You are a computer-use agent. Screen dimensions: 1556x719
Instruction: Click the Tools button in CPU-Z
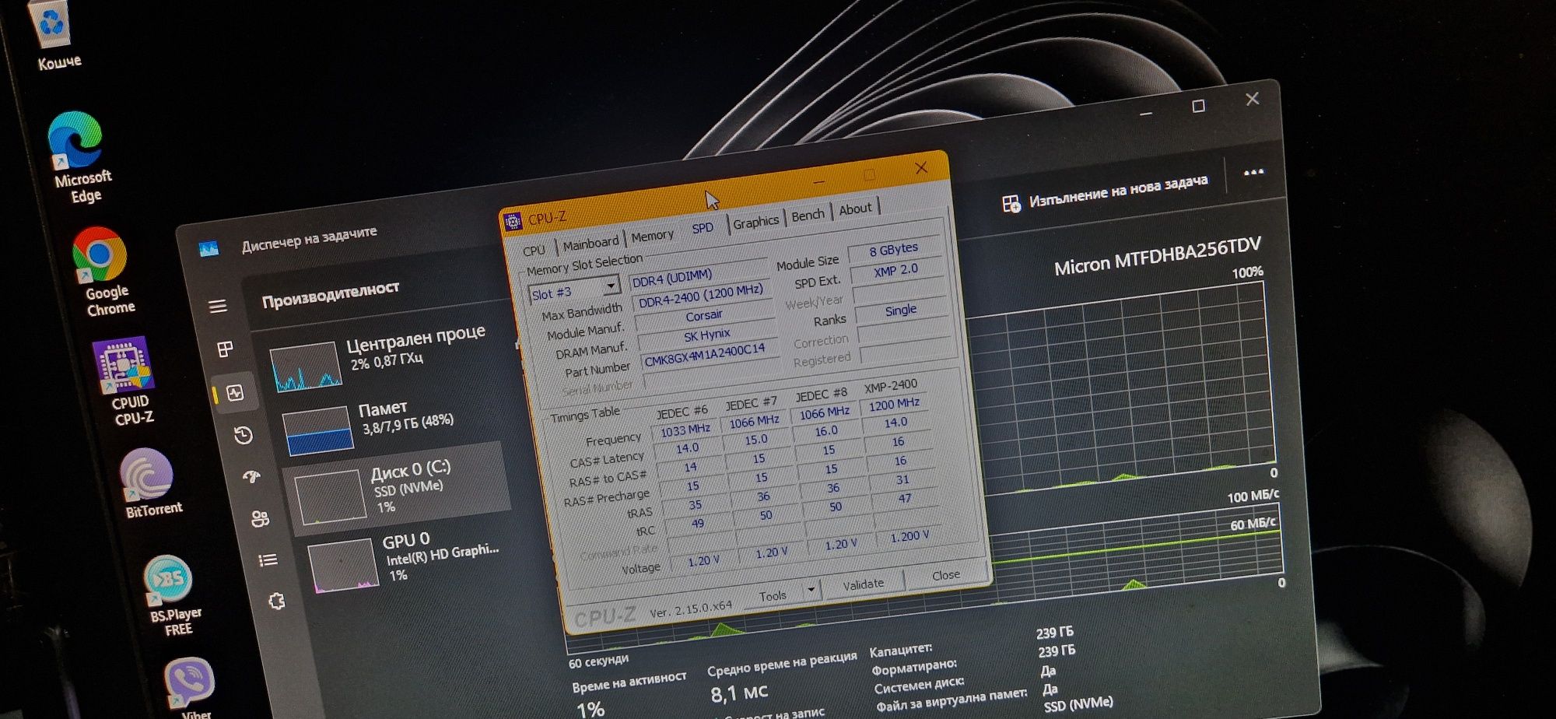773,595
